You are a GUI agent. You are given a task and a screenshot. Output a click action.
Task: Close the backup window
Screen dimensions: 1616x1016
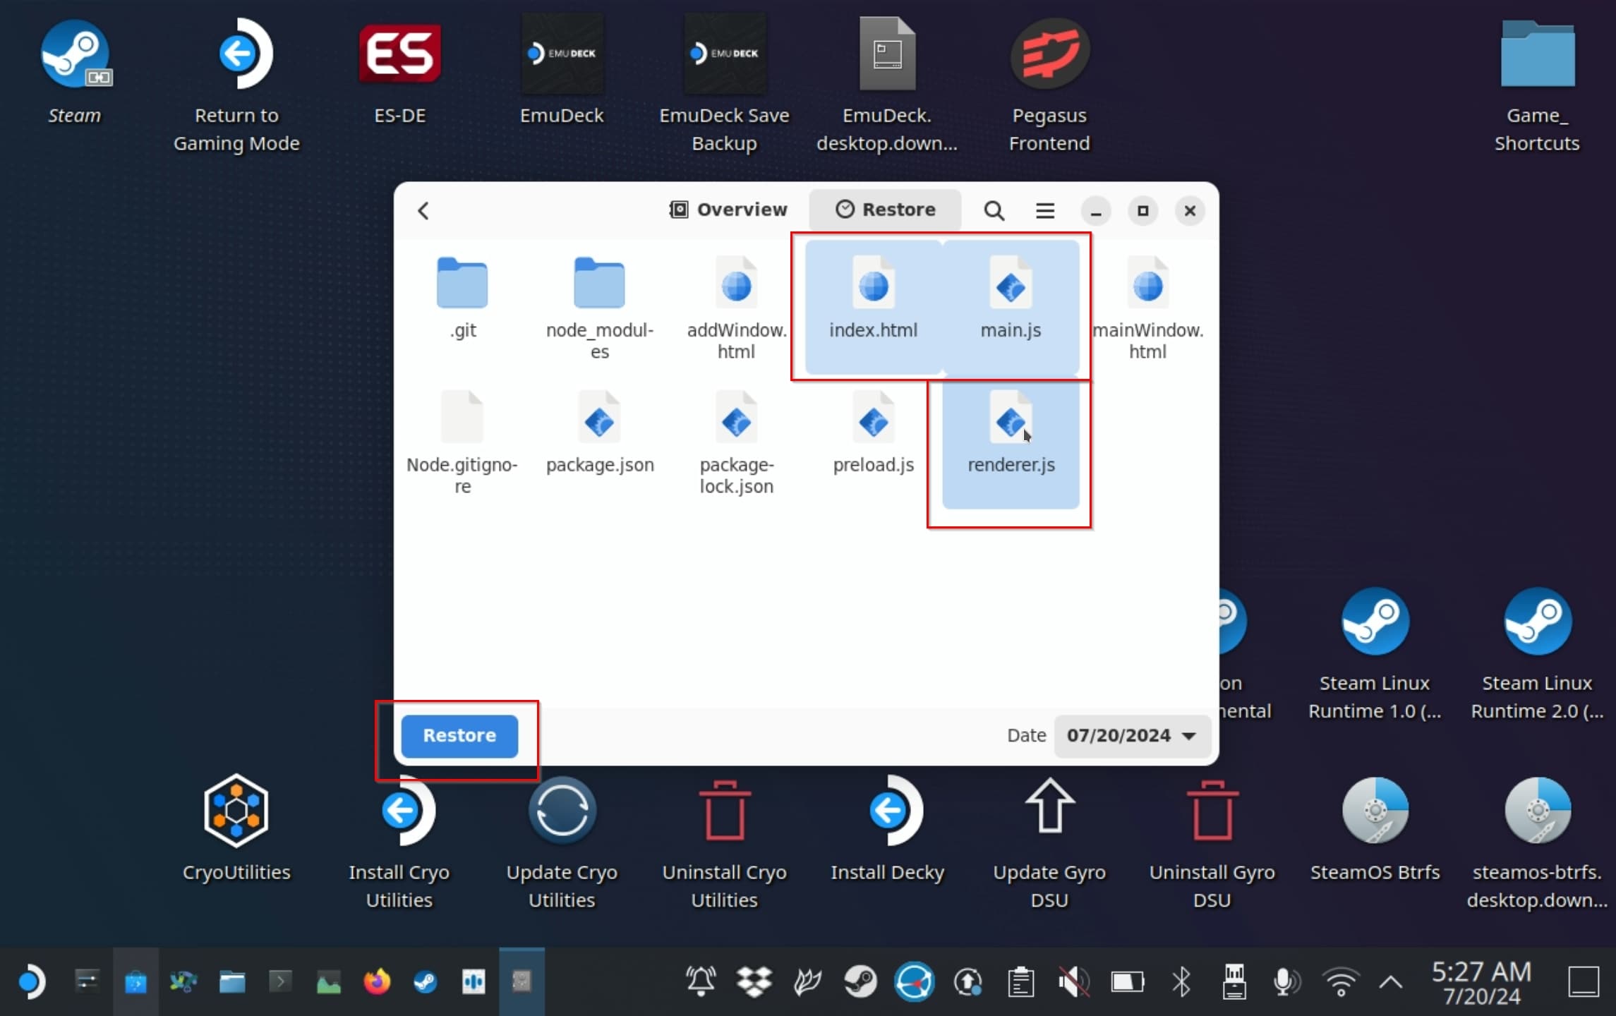pos(1190,210)
